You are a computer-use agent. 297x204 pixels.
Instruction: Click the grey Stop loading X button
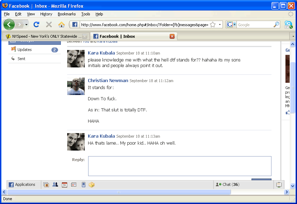point(49,24)
